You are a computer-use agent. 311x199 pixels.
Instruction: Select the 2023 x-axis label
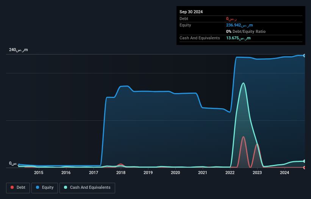tap(257, 173)
